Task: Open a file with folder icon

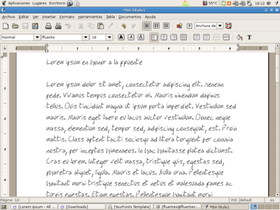Action: (x=15, y=26)
